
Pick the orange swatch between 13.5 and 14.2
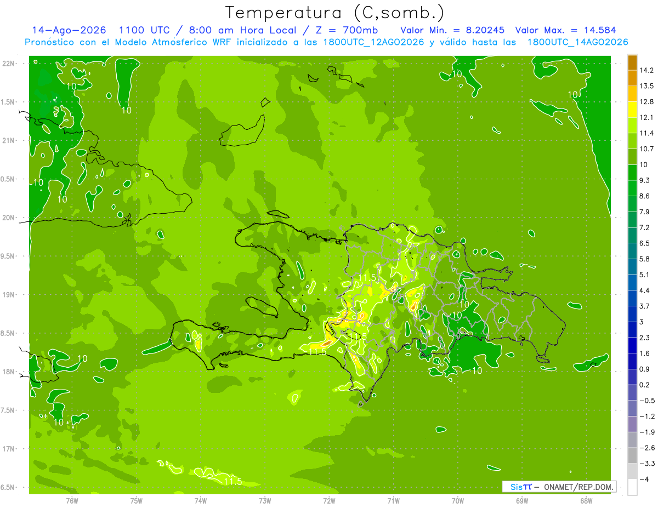click(632, 78)
